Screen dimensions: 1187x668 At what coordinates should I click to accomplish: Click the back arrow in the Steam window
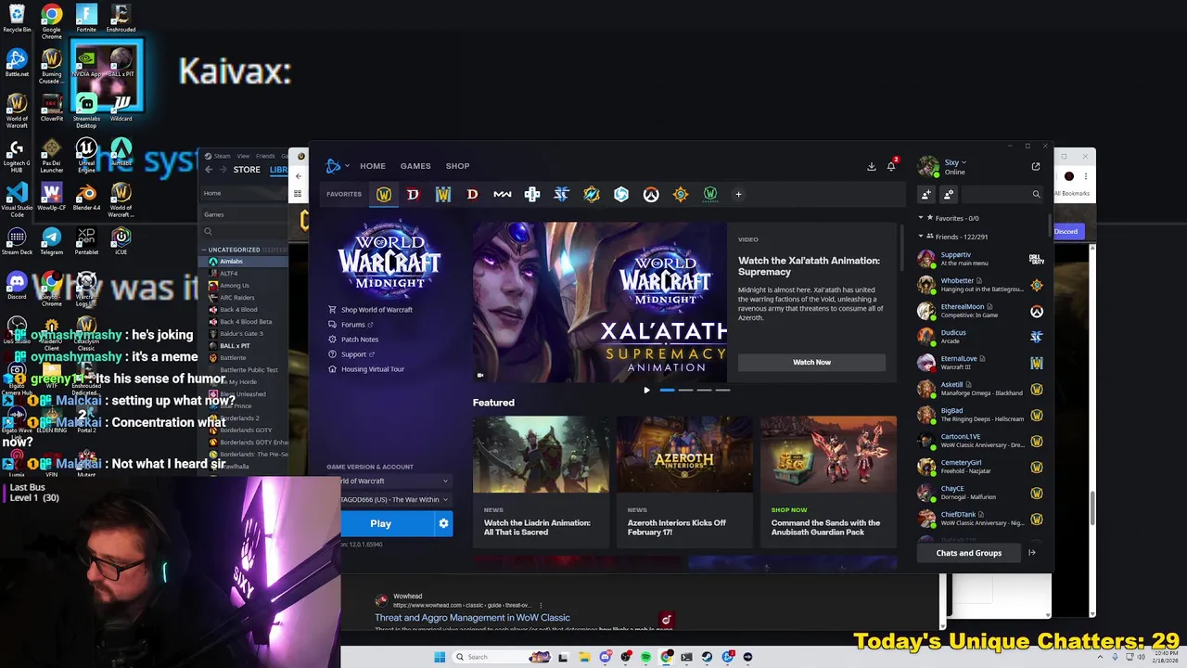coord(209,170)
